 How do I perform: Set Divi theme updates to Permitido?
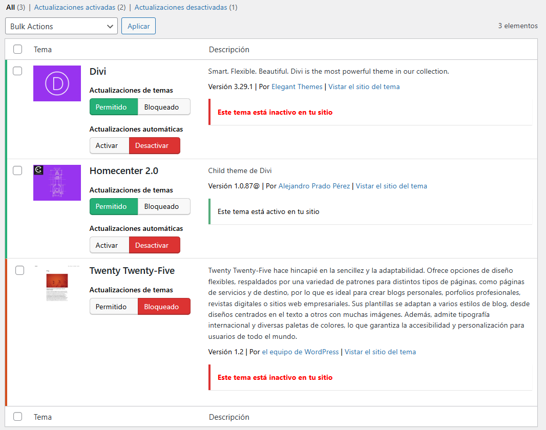point(114,107)
